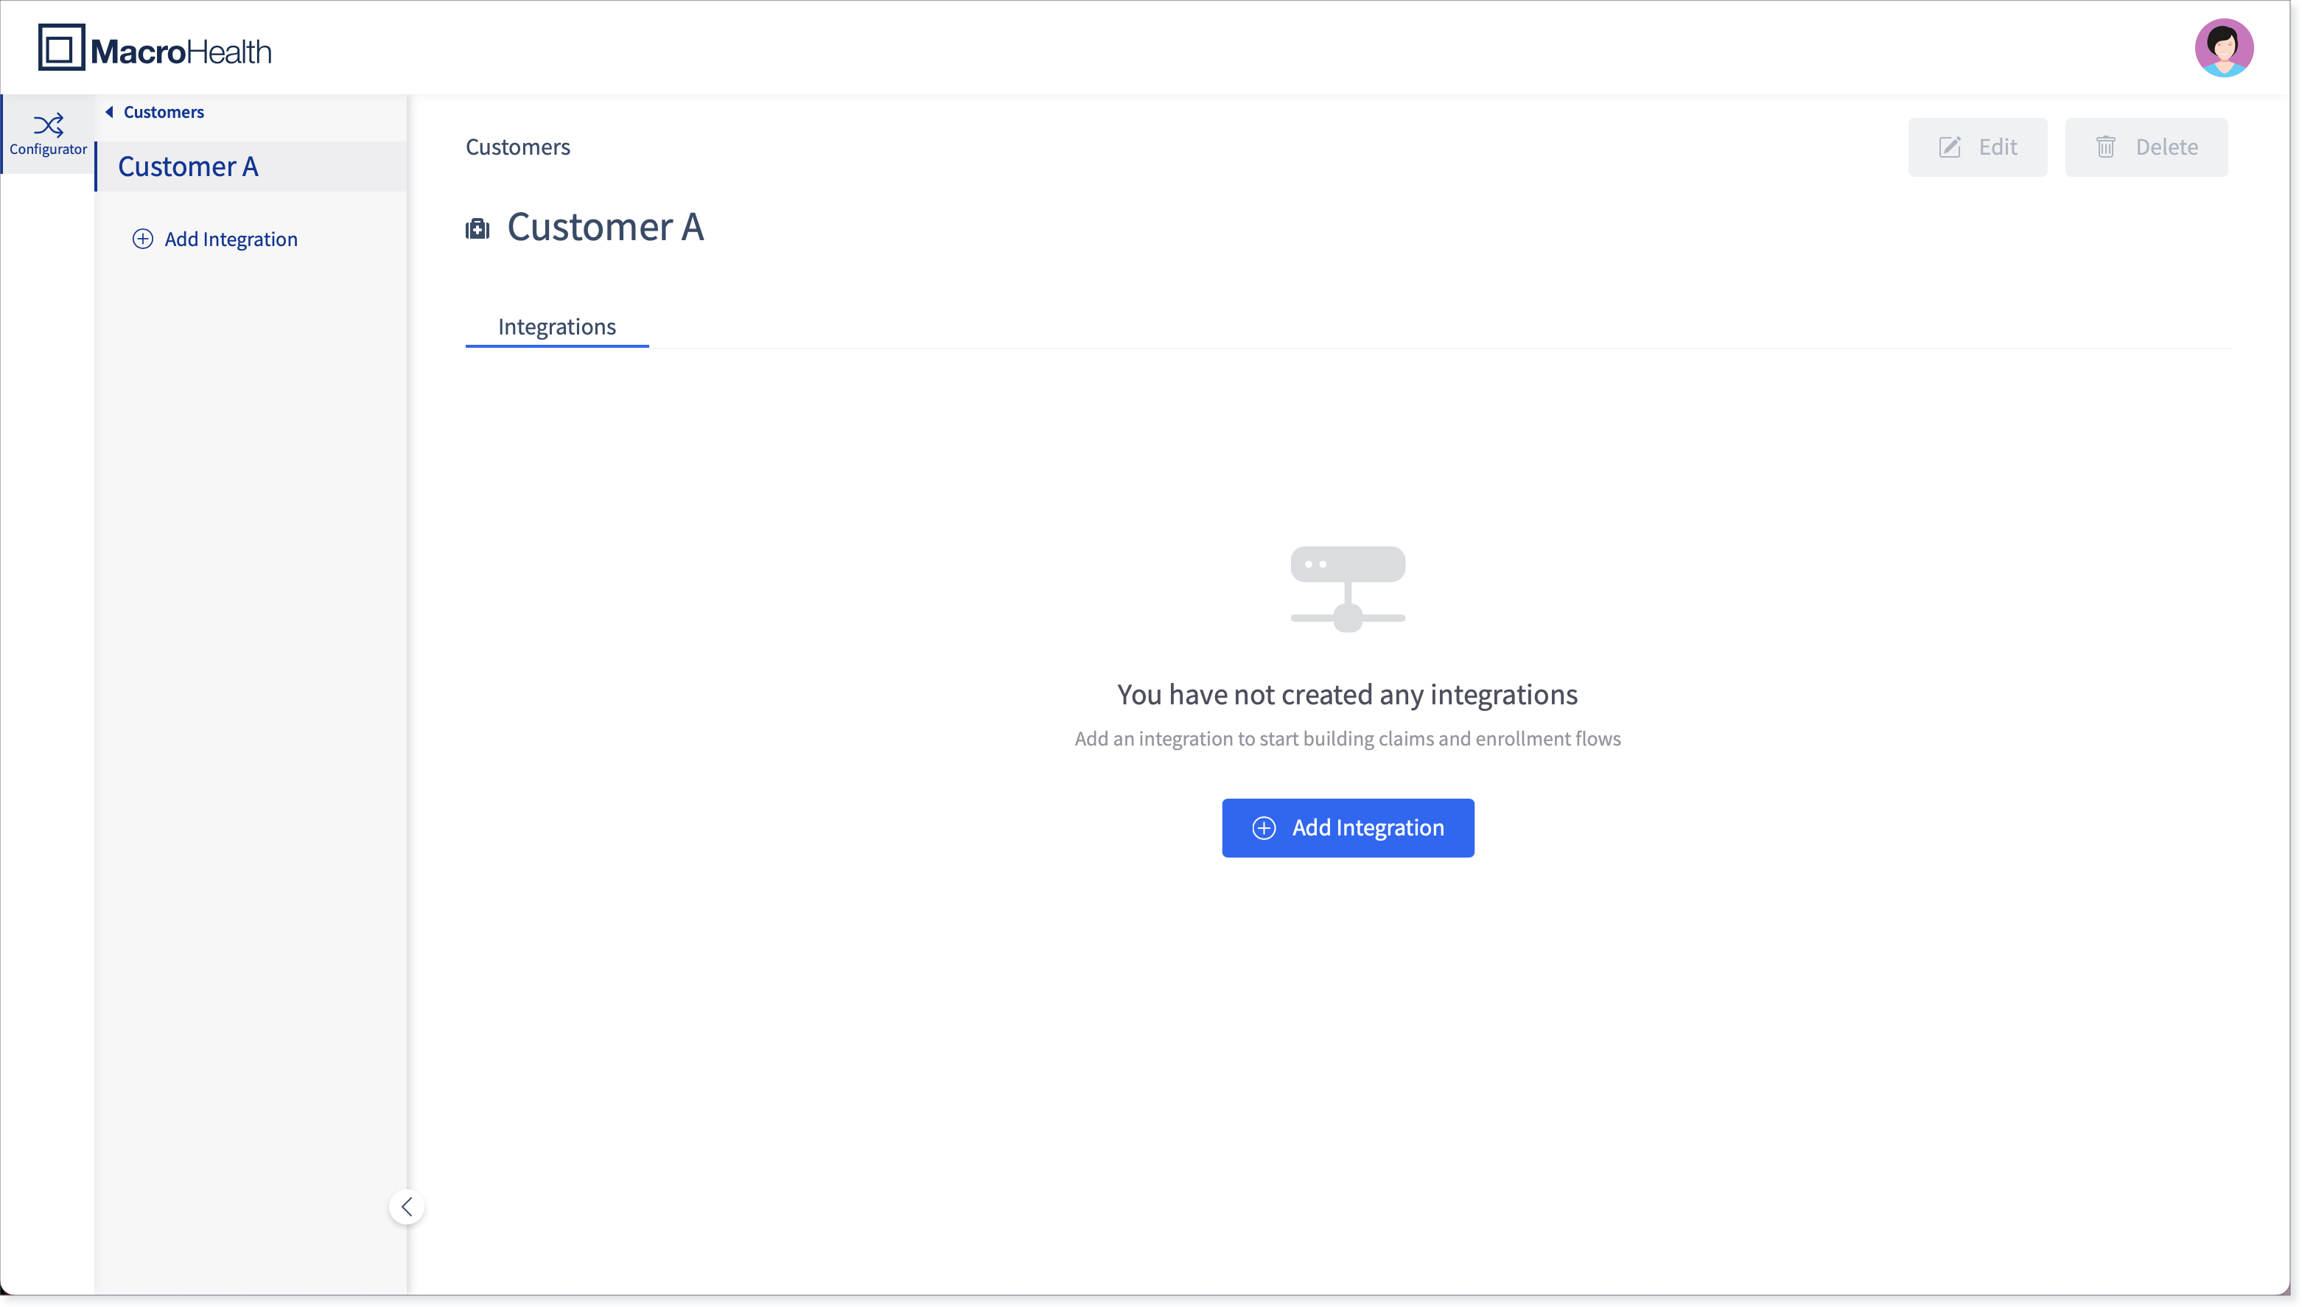Click the gray server placeholder illustration

point(1348,589)
